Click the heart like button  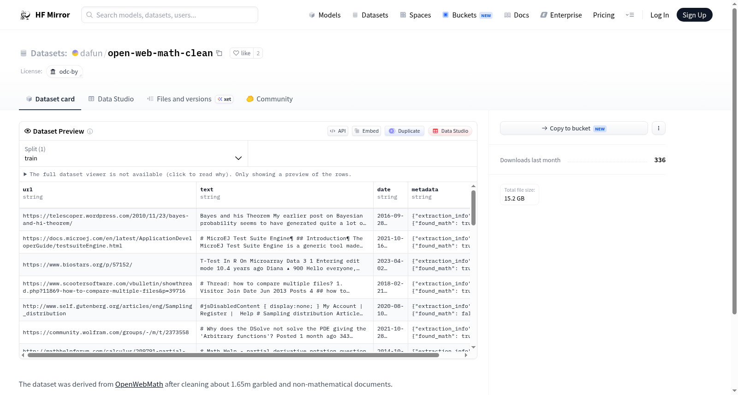coord(242,53)
